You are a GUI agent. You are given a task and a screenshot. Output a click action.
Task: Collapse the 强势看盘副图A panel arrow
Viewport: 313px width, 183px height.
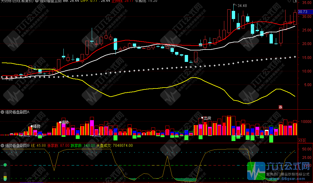click(x=2, y=112)
